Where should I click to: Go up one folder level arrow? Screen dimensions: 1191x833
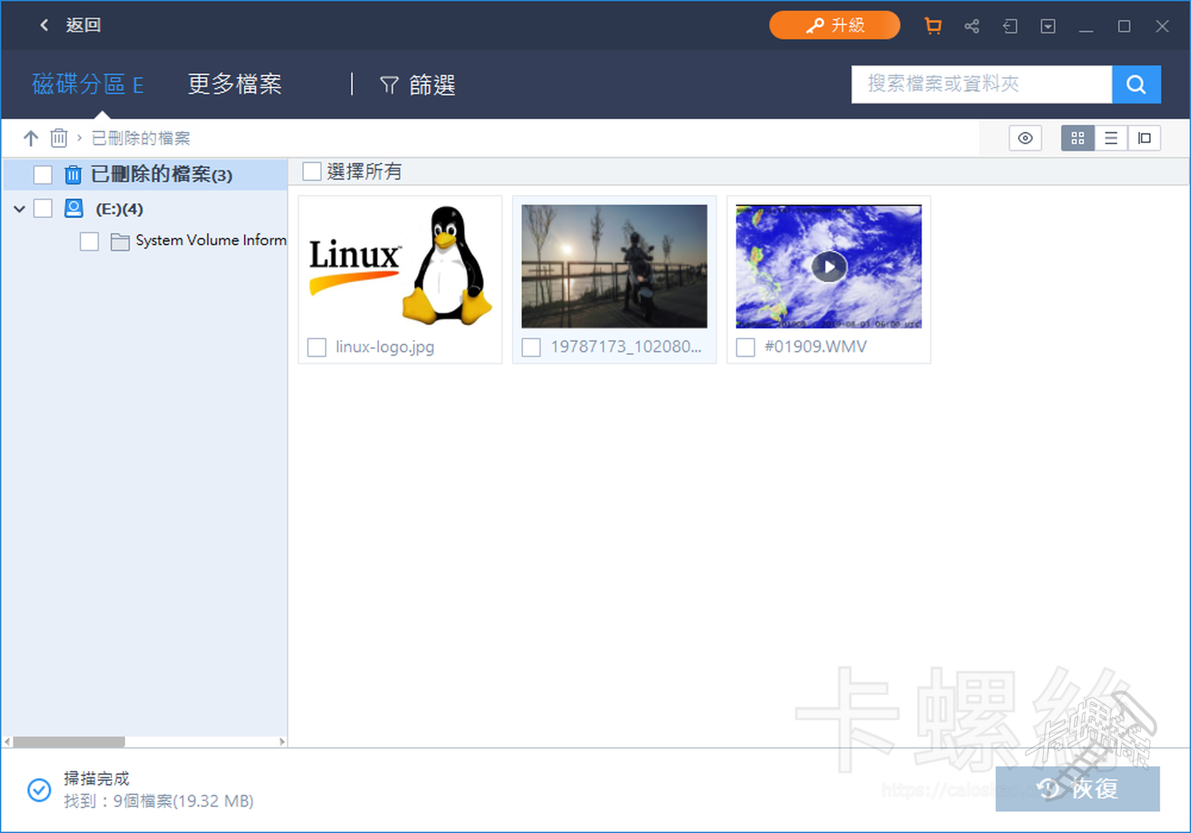[30, 138]
